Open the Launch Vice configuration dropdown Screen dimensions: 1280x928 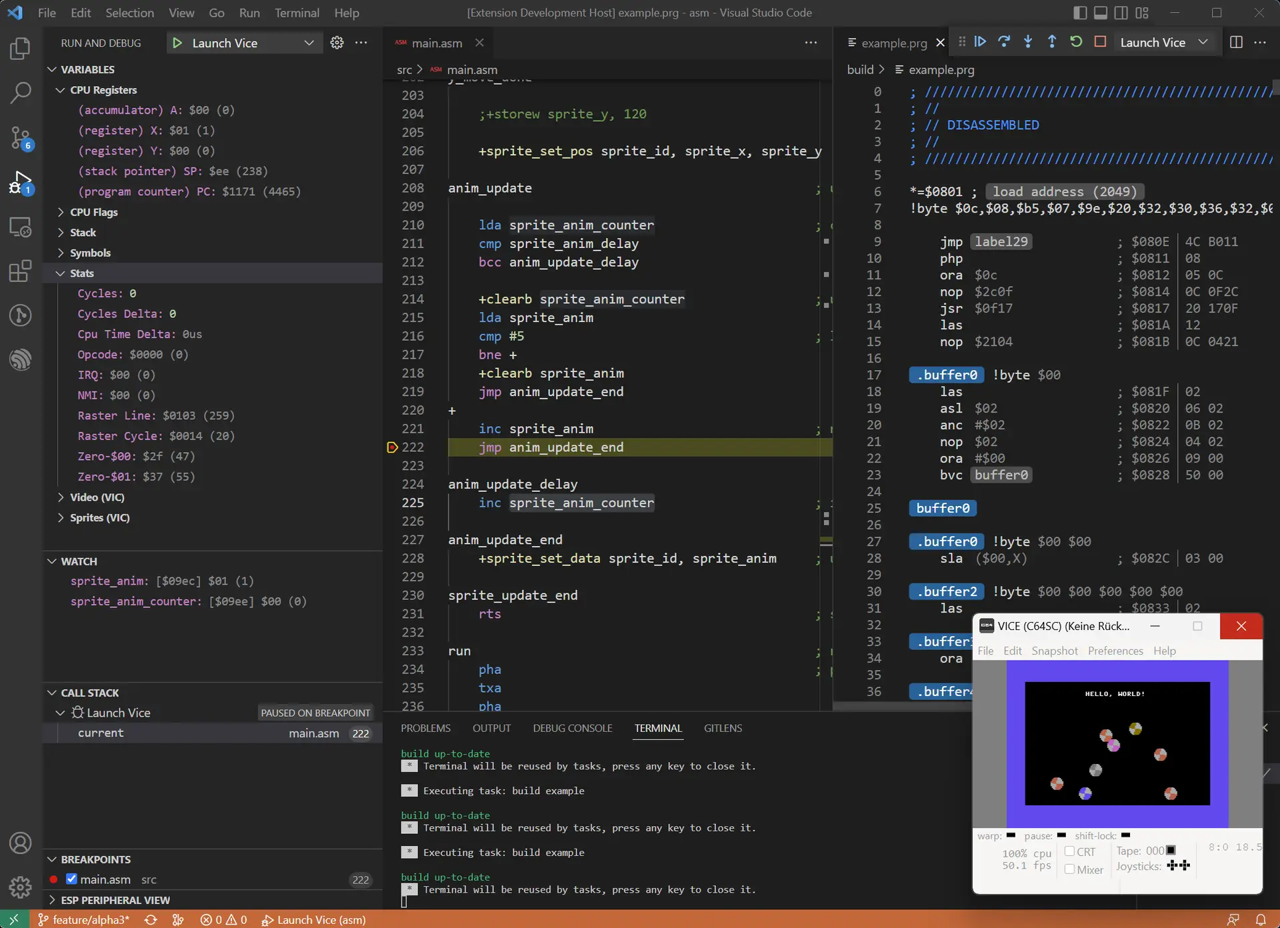click(x=309, y=43)
